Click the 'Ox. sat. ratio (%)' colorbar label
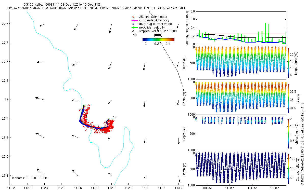306x191 pixels. [298, 169]
